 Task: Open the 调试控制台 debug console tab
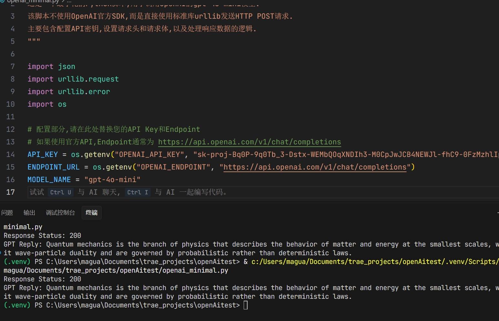(60, 213)
